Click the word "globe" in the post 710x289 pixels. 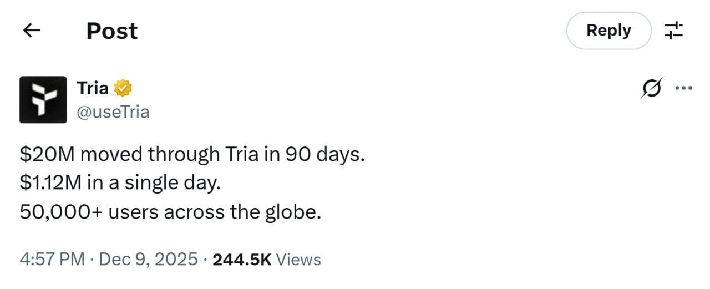(x=291, y=212)
